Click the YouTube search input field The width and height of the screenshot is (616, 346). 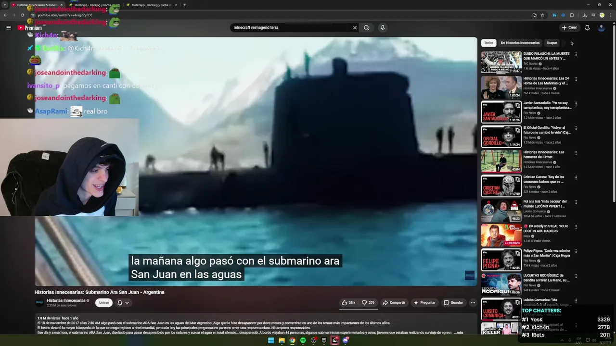point(291,27)
